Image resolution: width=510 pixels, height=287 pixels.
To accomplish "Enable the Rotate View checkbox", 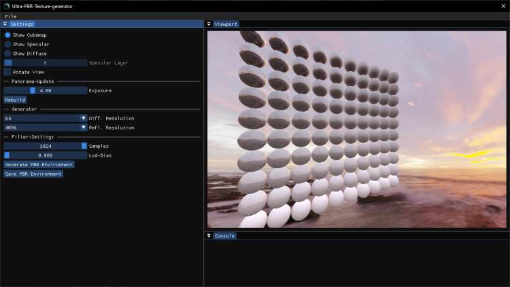I will point(7,71).
